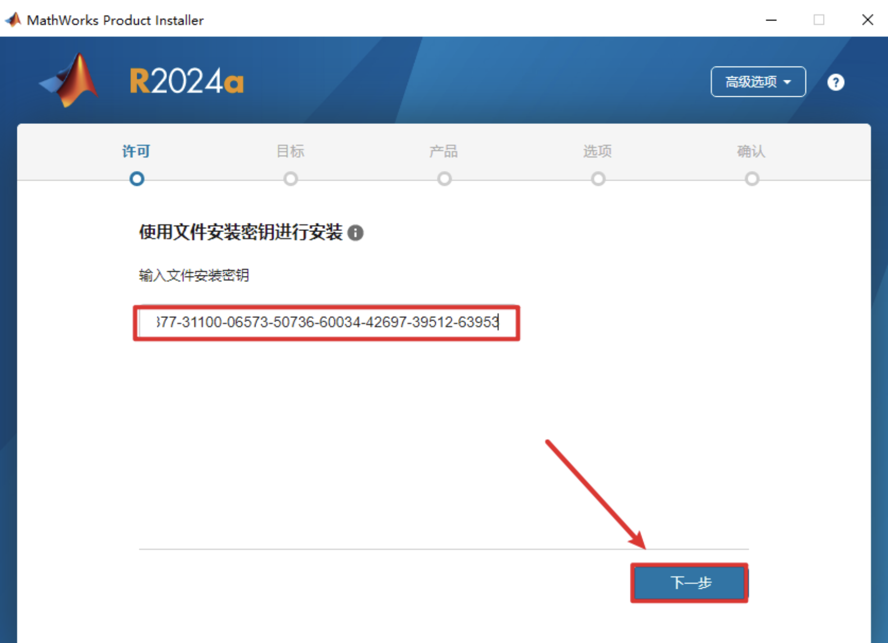The width and height of the screenshot is (888, 643).
Task: Click the file installation key input field
Action: coord(326,323)
